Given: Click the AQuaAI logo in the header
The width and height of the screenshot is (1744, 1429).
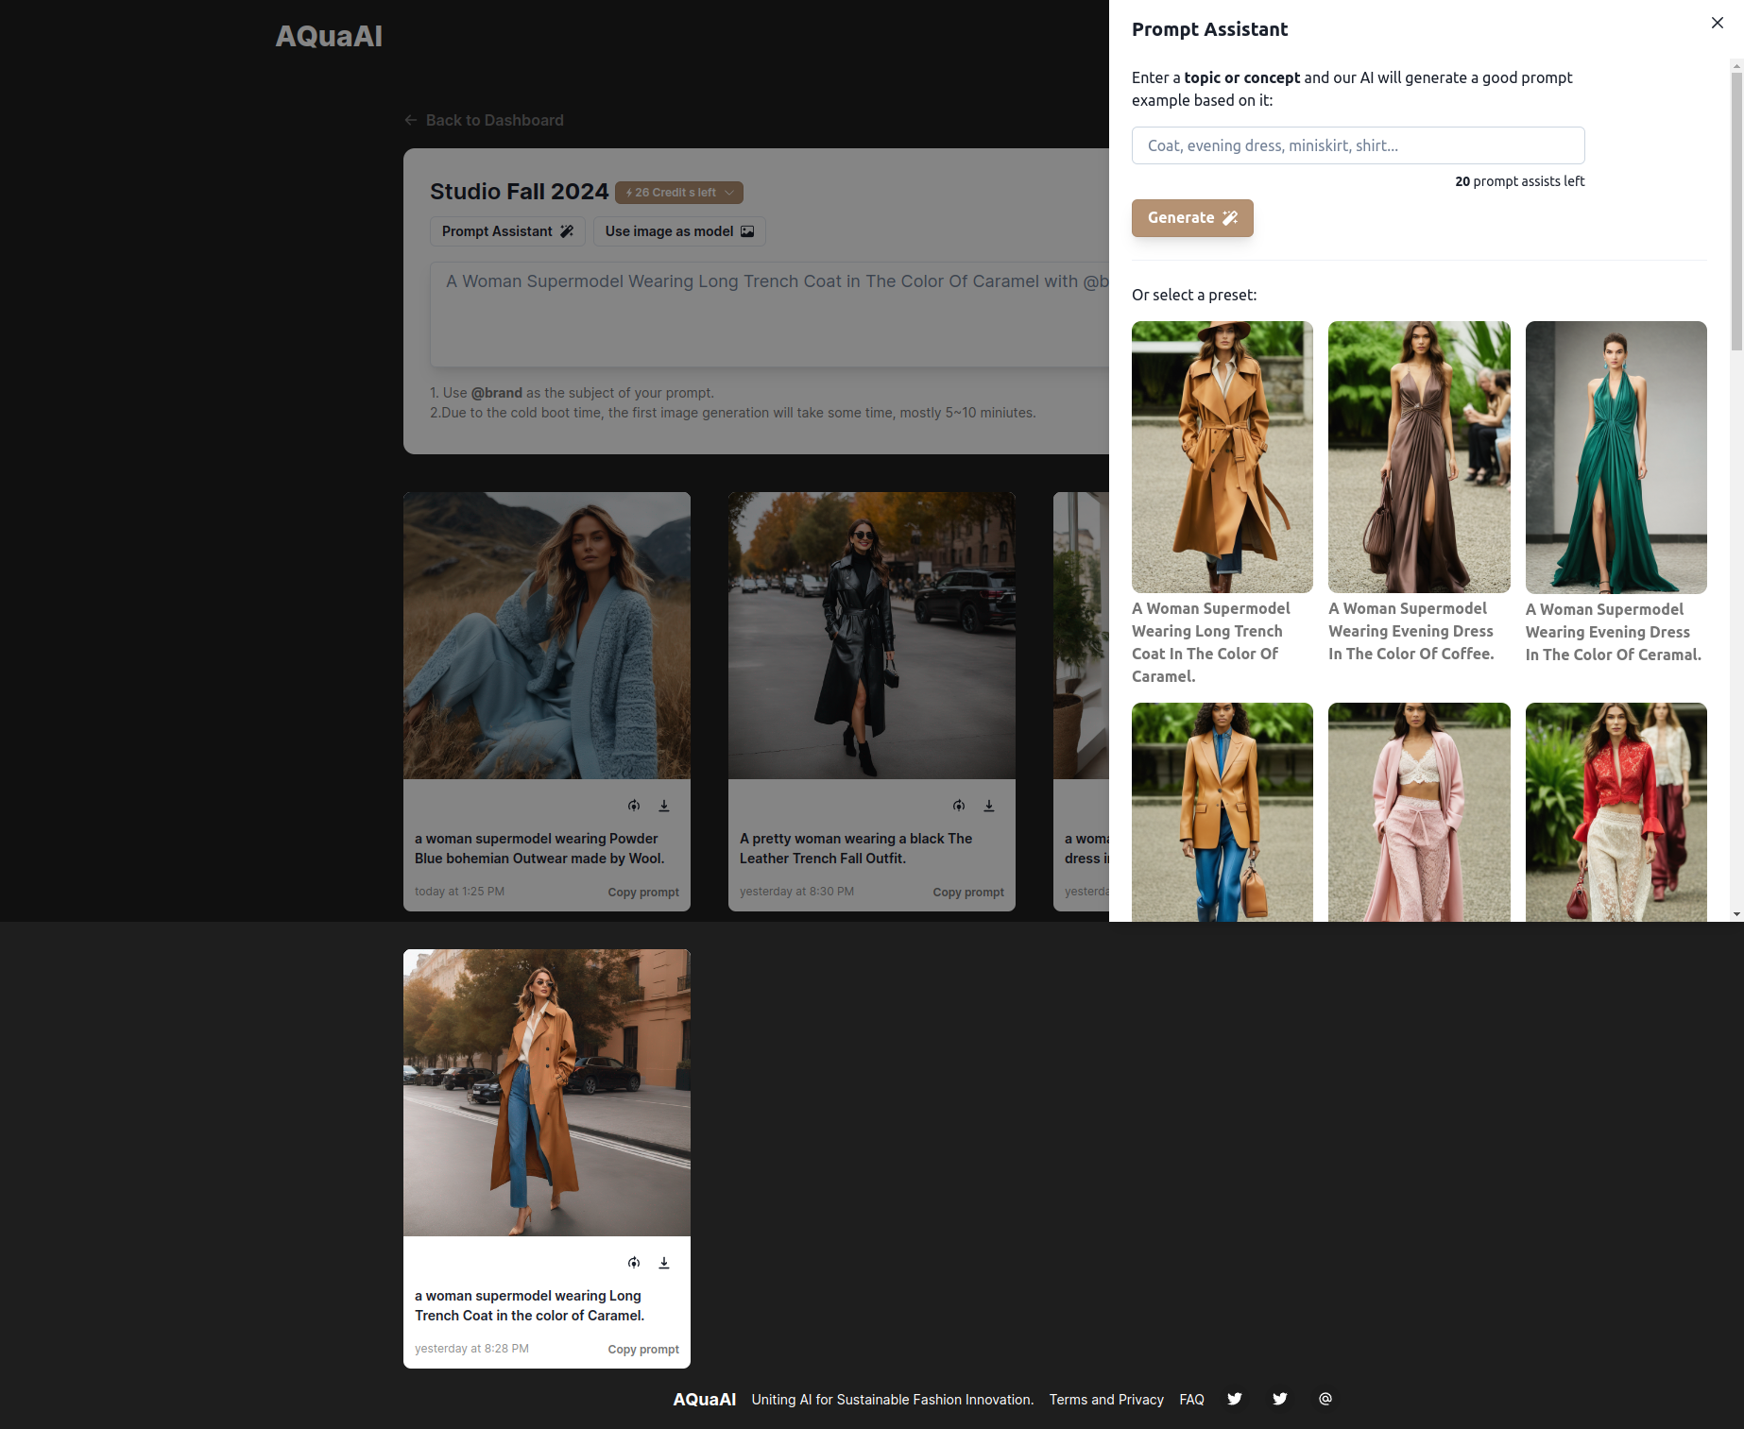Looking at the screenshot, I should click(329, 36).
